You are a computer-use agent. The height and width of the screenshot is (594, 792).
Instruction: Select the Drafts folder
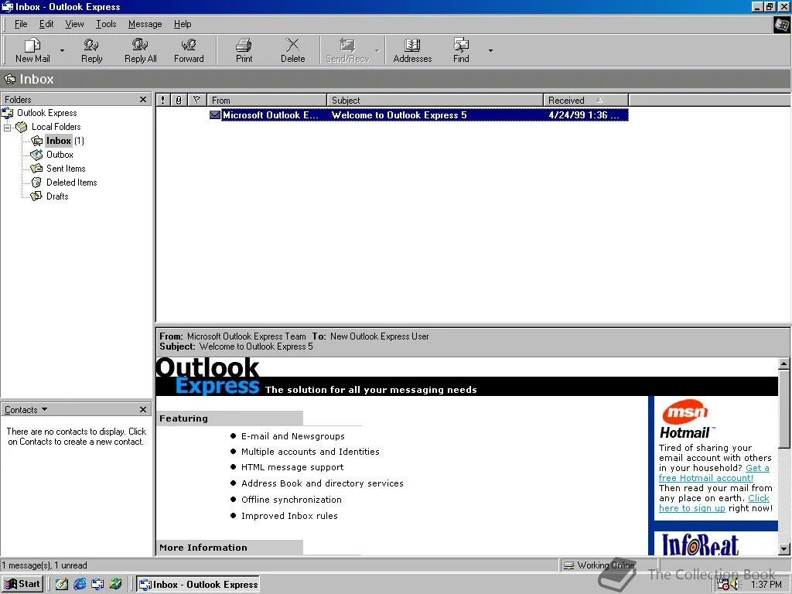click(57, 196)
